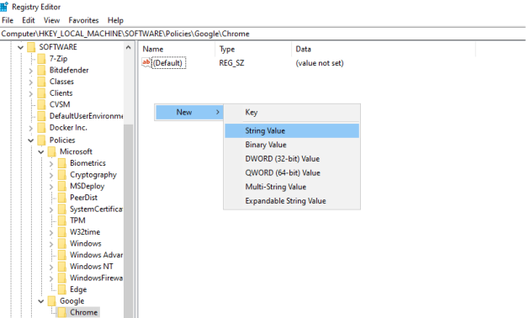
Task: Click the Classes folder icon
Action: 41,82
